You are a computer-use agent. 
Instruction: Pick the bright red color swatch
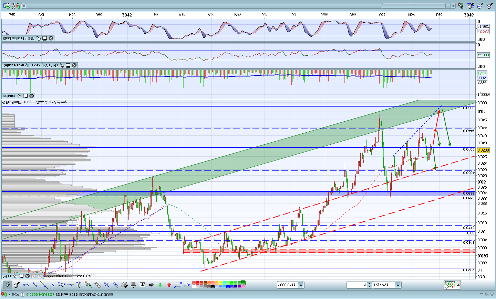198,283
